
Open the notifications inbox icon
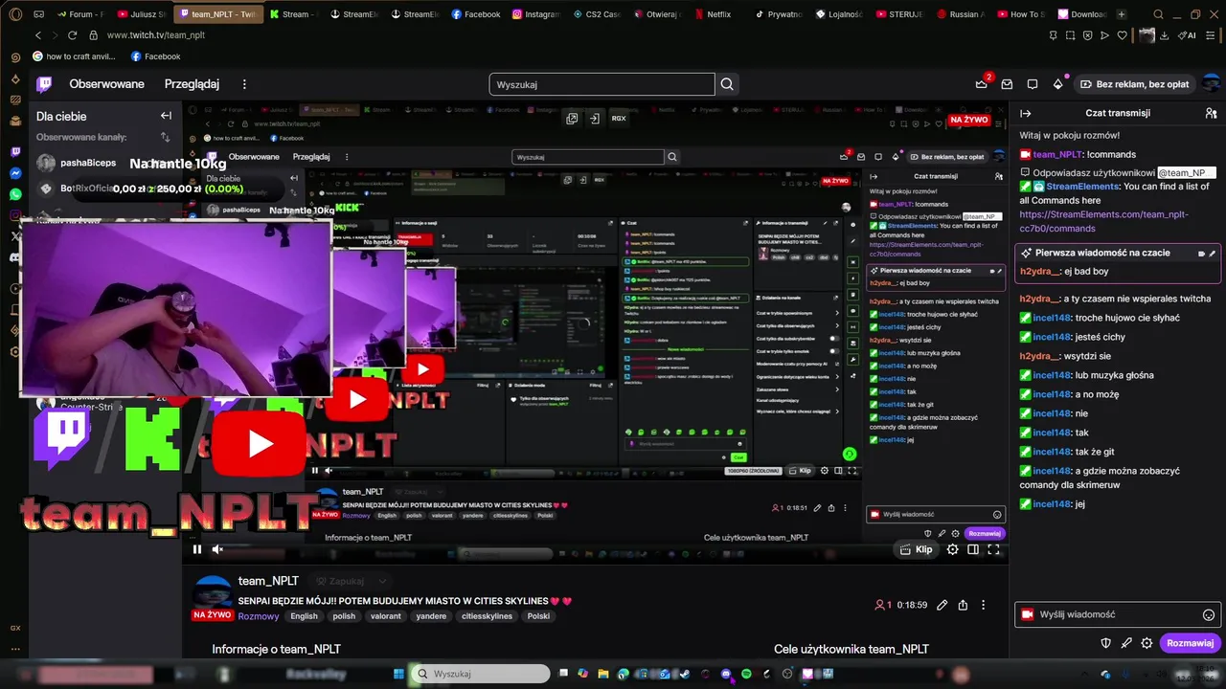[1007, 84]
